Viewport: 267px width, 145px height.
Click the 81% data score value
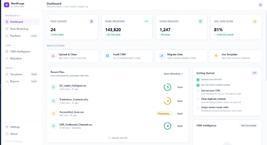(x=218, y=30)
